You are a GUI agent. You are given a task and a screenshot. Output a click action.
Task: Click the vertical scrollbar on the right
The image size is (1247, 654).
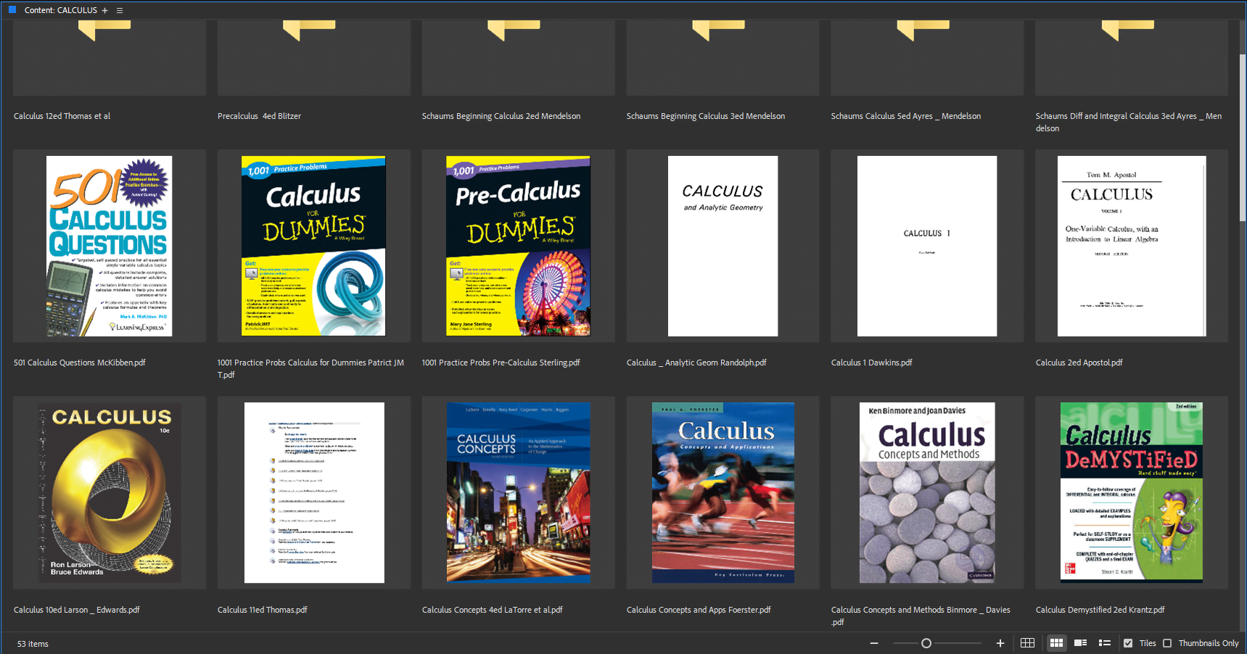1242,145
